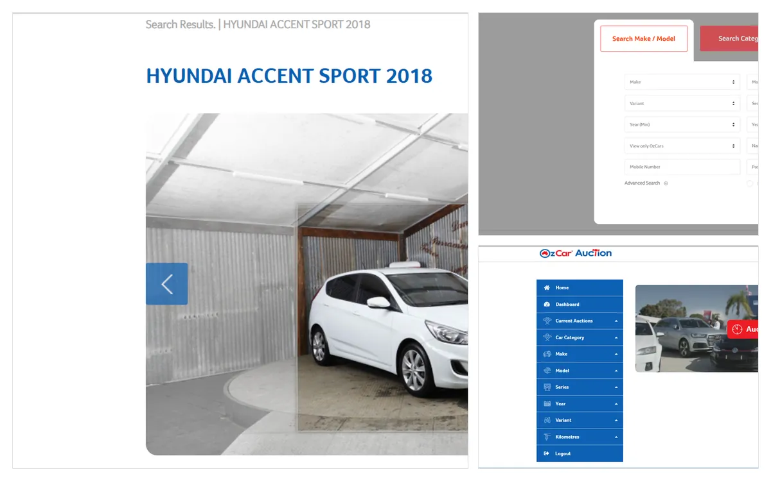
Task: Click the Make car icon in sidebar
Action: 547,354
